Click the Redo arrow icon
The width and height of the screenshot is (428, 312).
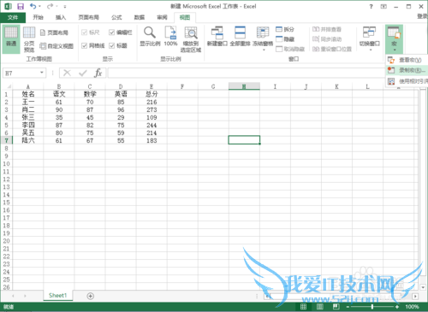[50, 6]
